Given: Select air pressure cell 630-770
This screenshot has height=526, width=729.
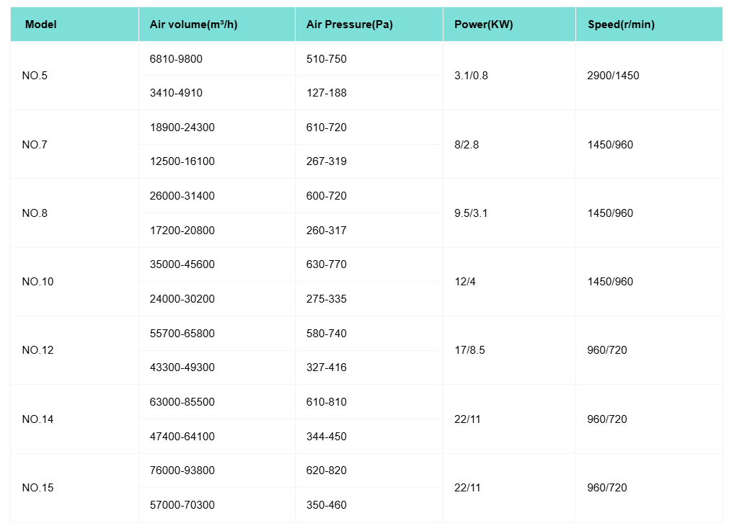Looking at the screenshot, I should 326,264.
